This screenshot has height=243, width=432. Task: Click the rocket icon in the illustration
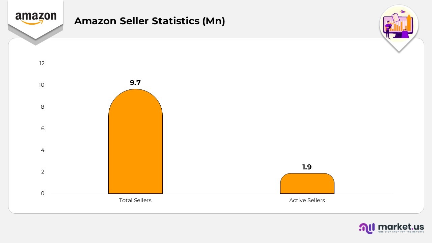click(403, 12)
